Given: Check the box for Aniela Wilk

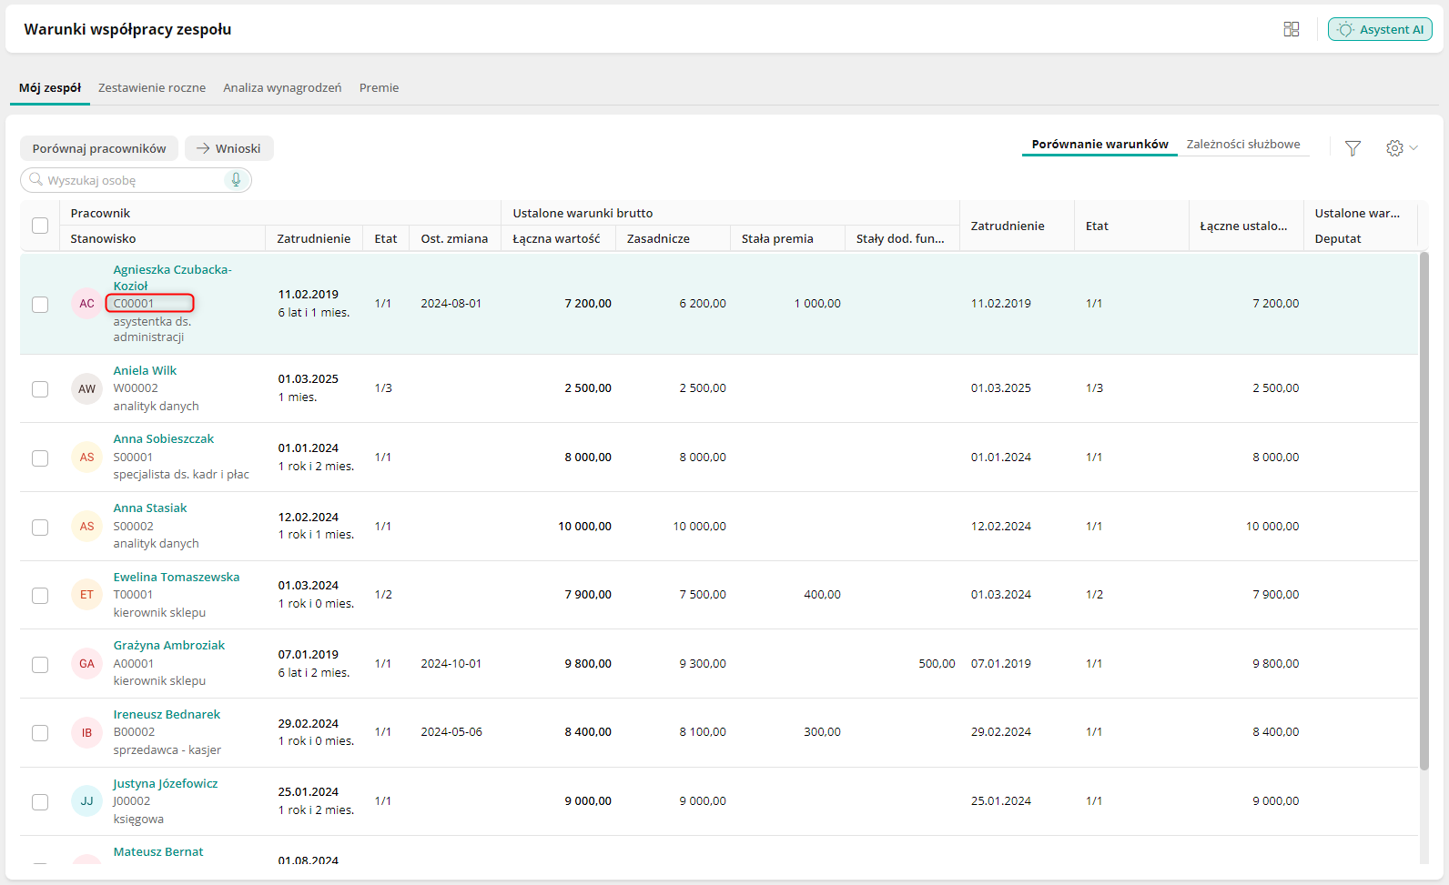Looking at the screenshot, I should (x=40, y=389).
